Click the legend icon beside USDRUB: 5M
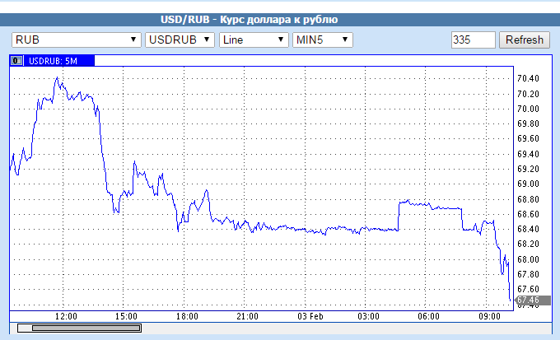560x340 pixels. pos(16,60)
